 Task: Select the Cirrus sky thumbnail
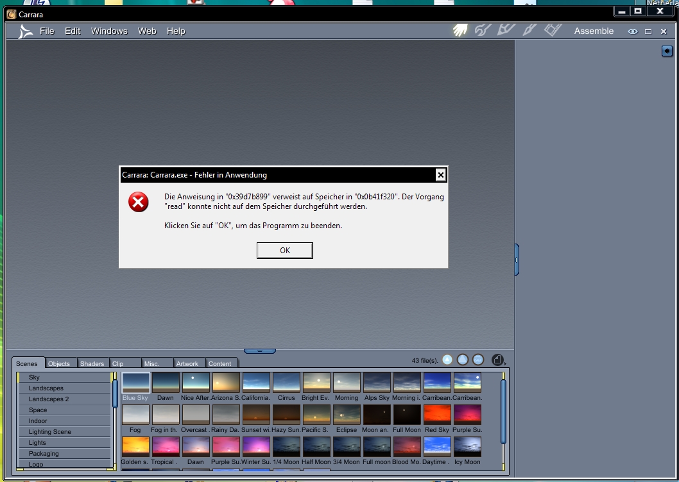(286, 383)
